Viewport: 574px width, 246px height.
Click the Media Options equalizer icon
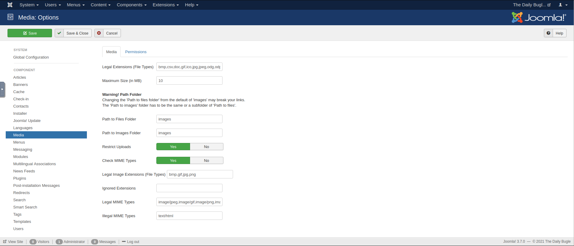click(10, 17)
